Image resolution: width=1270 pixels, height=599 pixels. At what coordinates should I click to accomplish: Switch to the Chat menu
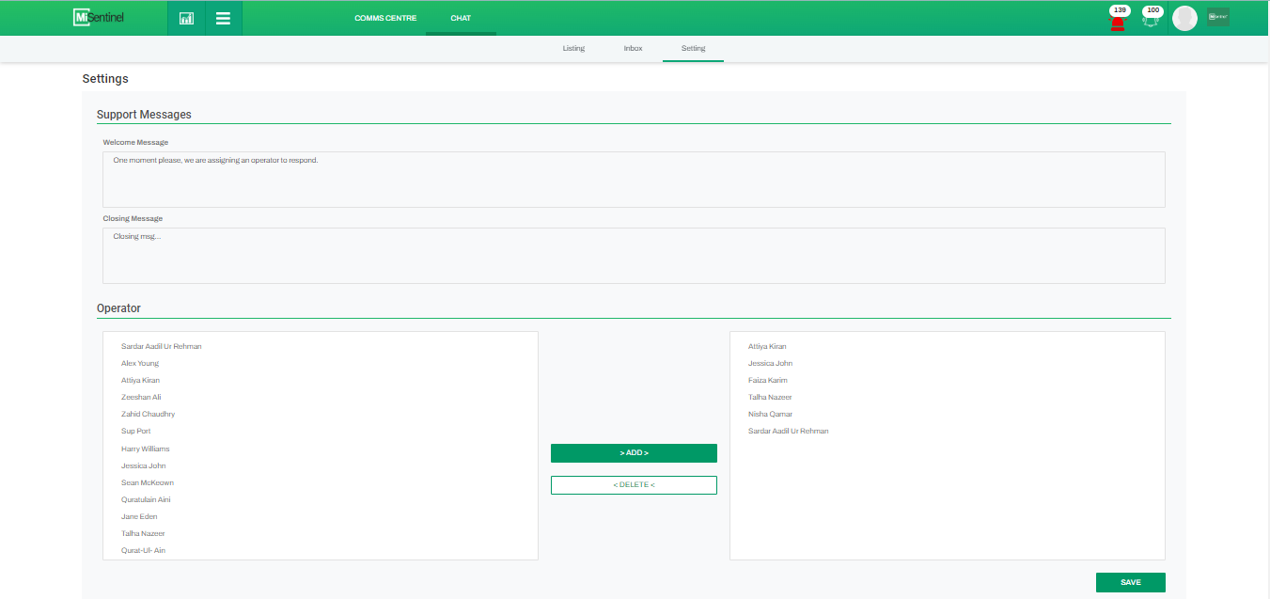[x=461, y=18]
